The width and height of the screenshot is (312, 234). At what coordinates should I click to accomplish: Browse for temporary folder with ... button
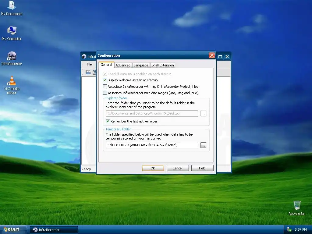pyautogui.click(x=203, y=145)
